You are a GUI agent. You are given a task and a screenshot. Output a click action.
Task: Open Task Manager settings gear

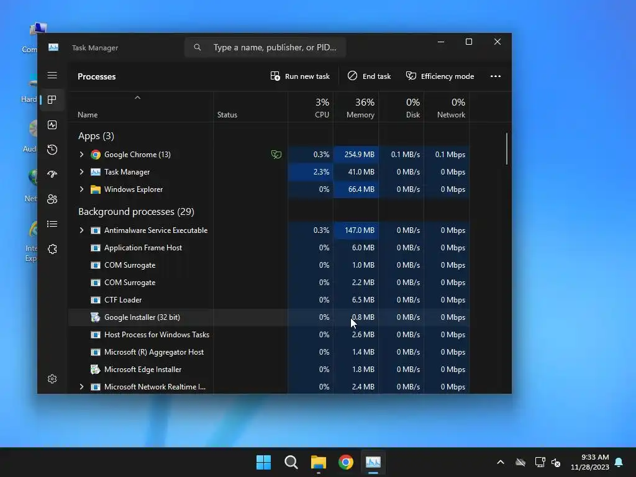point(52,379)
